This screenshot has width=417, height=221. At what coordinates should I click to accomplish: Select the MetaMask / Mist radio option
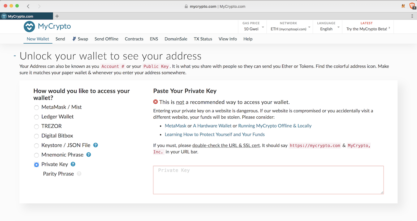tap(36, 108)
